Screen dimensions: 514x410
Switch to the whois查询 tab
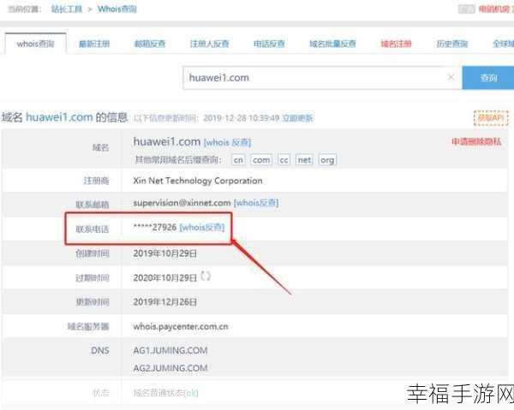[35, 44]
